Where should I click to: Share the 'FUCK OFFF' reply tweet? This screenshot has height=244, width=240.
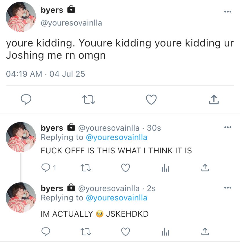coord(205,168)
